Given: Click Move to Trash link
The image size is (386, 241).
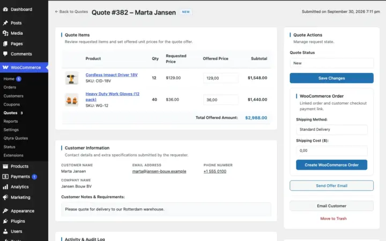Looking at the screenshot, I should pyautogui.click(x=333, y=219).
